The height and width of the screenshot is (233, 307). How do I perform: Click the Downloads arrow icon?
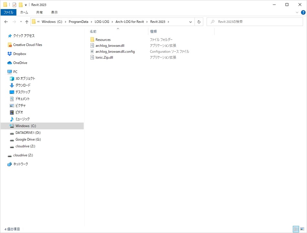[x=12, y=85]
